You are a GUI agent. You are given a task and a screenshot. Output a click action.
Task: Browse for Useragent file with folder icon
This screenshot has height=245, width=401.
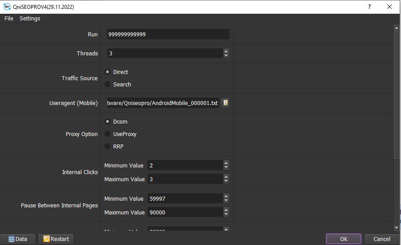(225, 103)
